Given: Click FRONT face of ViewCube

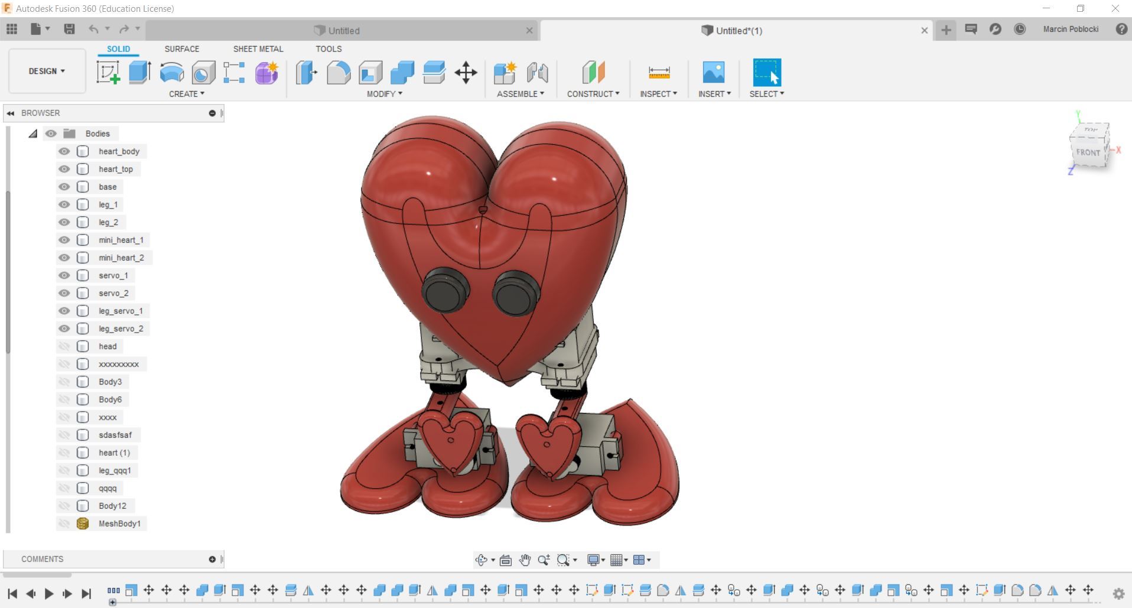Looking at the screenshot, I should pos(1088,152).
